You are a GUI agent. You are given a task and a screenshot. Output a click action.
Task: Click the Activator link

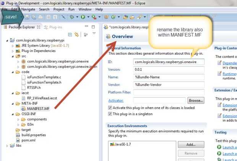(116, 101)
